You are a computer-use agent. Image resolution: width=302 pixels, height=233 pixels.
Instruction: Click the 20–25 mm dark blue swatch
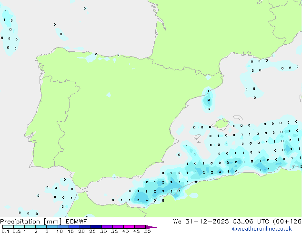coord(85,227)
